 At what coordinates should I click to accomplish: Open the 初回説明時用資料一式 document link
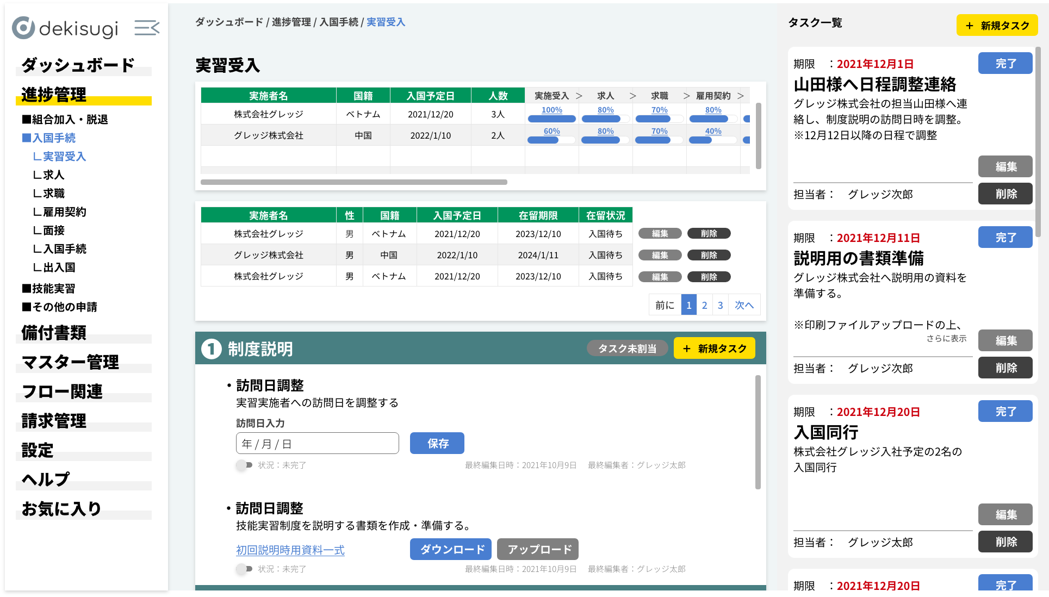coord(290,550)
